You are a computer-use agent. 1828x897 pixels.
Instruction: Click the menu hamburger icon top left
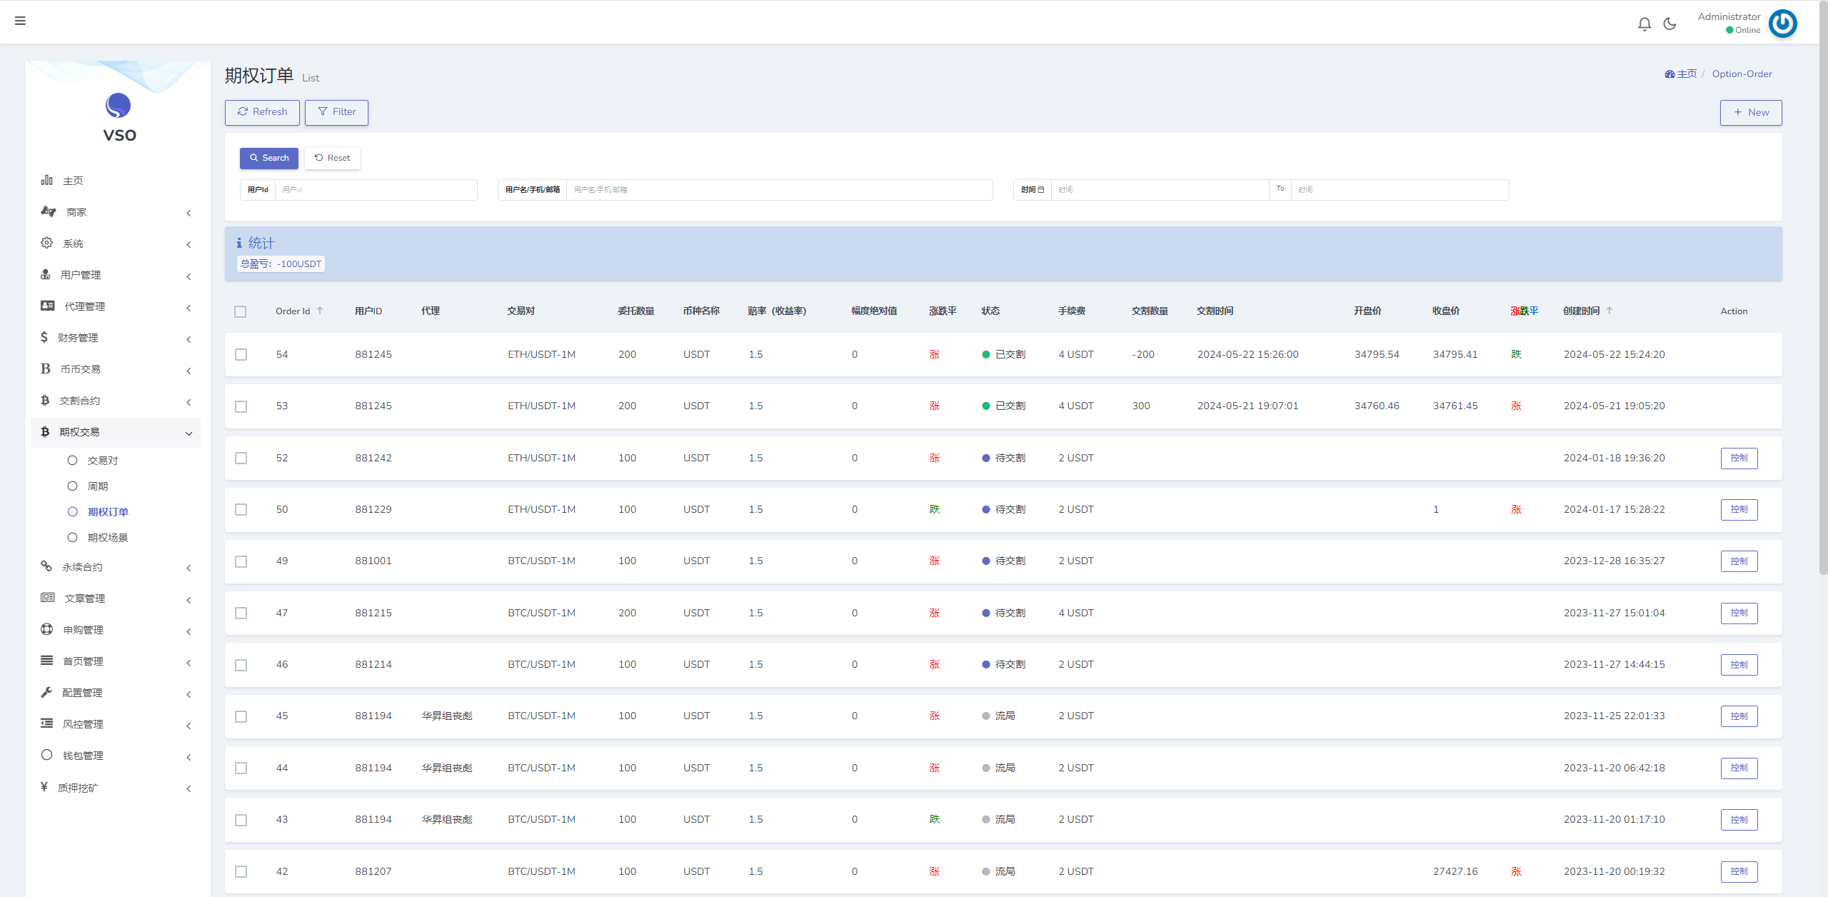click(20, 21)
